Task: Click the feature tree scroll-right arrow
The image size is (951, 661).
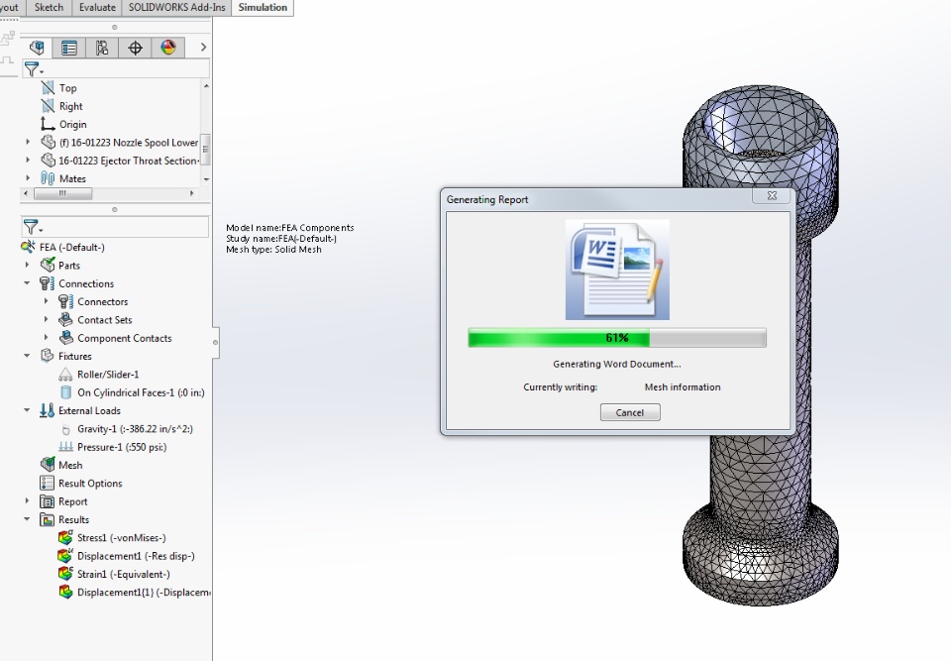Action: click(191, 193)
